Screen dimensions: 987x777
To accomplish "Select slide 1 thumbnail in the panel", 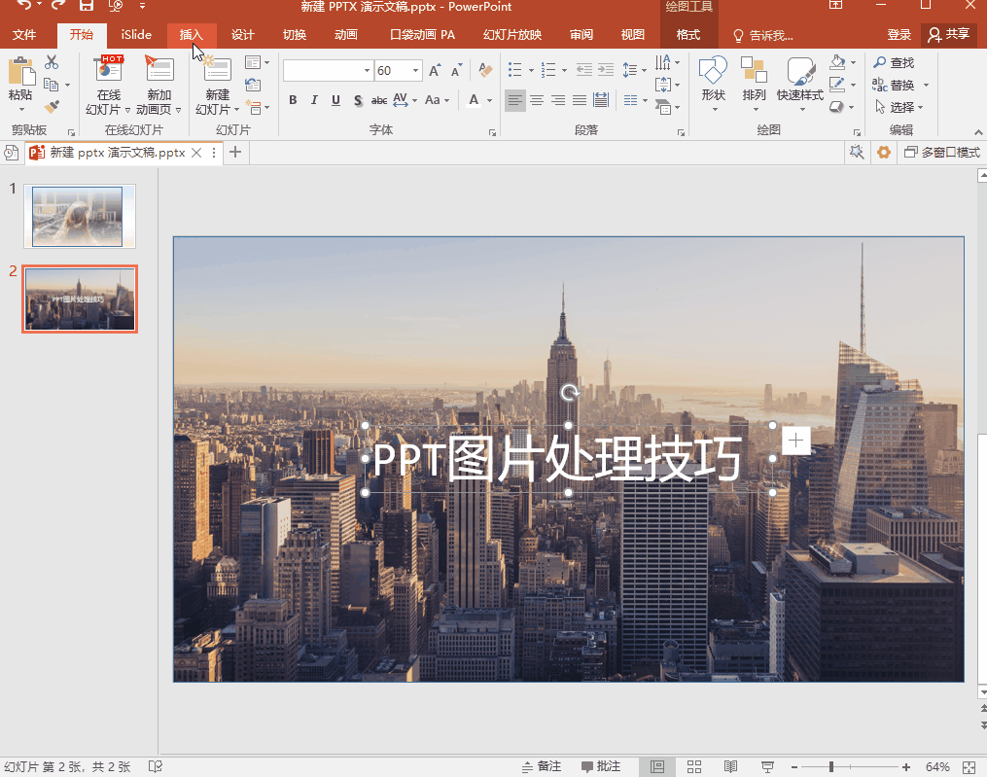I will pos(78,216).
